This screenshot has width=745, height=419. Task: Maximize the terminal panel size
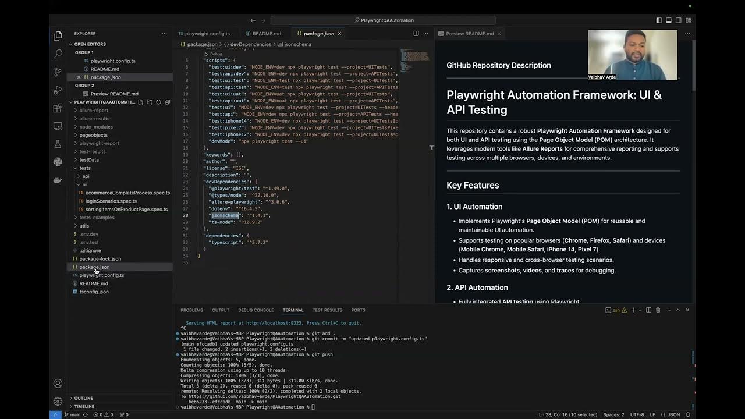click(677, 310)
